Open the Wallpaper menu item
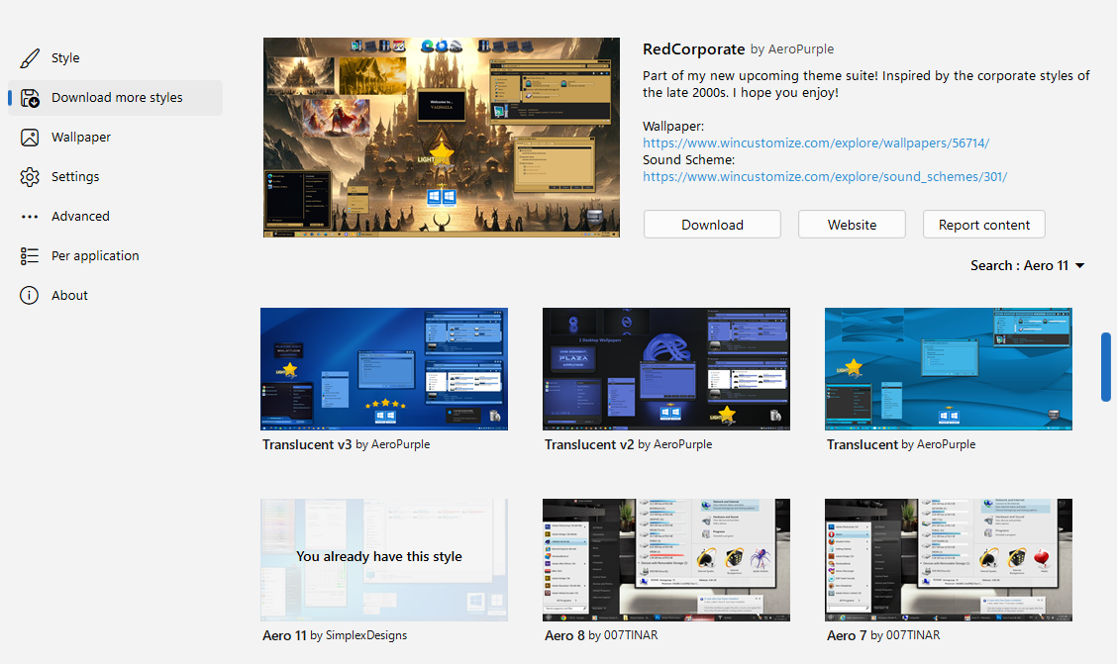Viewport: 1117px width, 664px height. (81, 138)
